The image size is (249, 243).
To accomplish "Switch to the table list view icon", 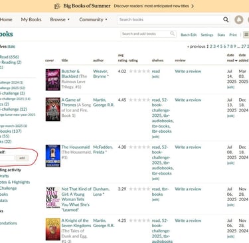I will (x=246, y=35).
